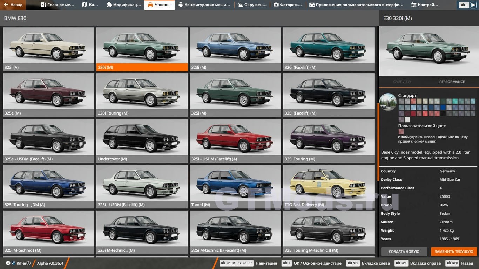479x269 pixels.
Task: Click the E30 320i (M) large preview image
Action: click(429, 51)
